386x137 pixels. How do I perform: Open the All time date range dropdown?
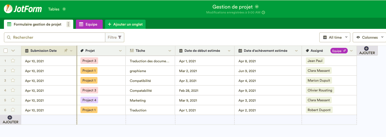(x=335, y=37)
